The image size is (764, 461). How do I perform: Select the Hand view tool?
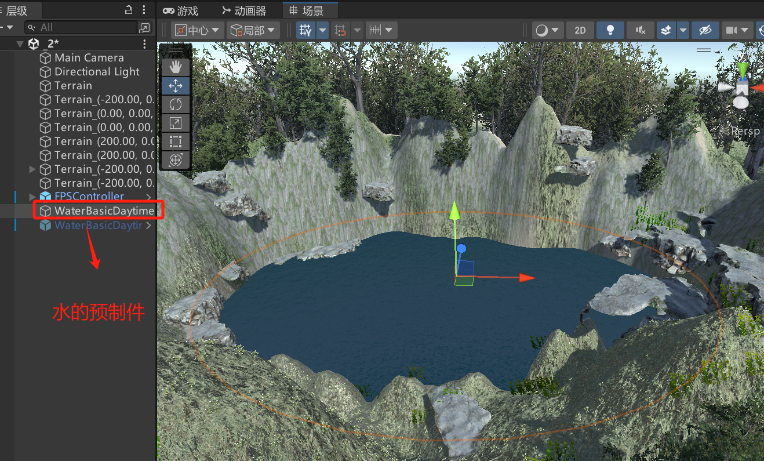[x=176, y=67]
